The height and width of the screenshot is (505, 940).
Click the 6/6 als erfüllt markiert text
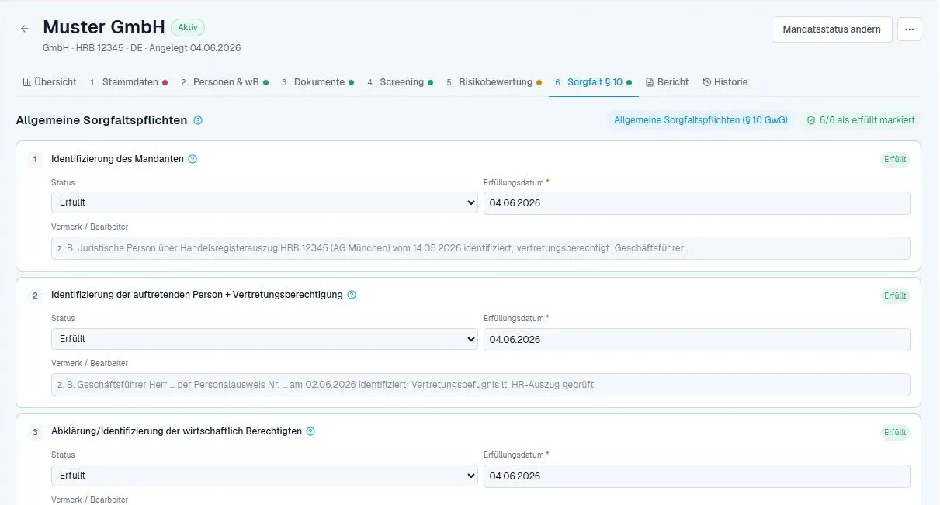point(867,120)
